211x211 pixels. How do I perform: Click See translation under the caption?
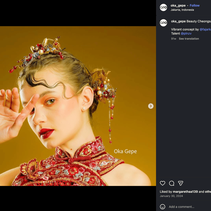[189, 39]
